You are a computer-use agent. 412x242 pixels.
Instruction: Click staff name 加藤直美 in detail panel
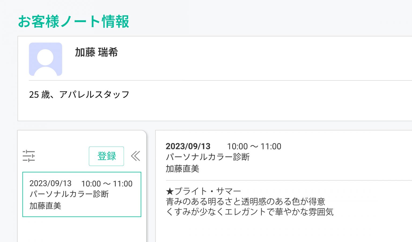[182, 169]
